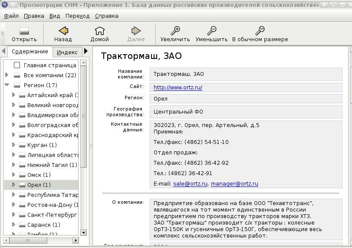Click the tree scrollbar up arrow
The image size is (352, 248).
pos(83,62)
